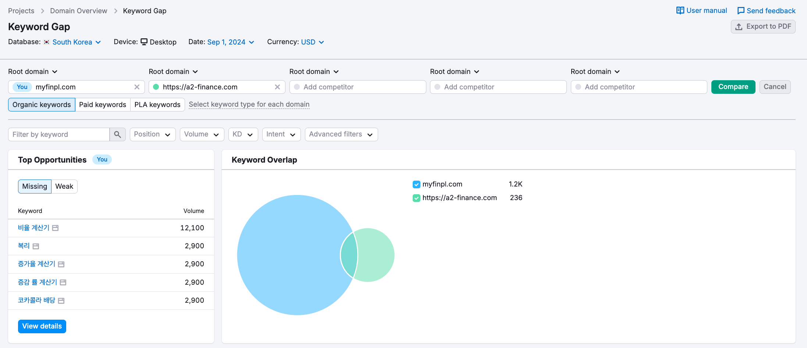Viewport: 807px width, 348px height.
Task: Open keyword 비율 계산기
Action: point(33,228)
